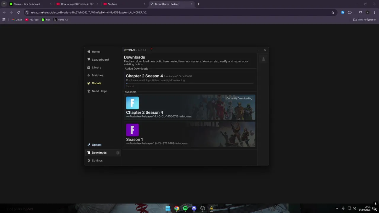379x213 pixels.
Task: Open OBS Studio from the taskbar
Action: click(203, 208)
